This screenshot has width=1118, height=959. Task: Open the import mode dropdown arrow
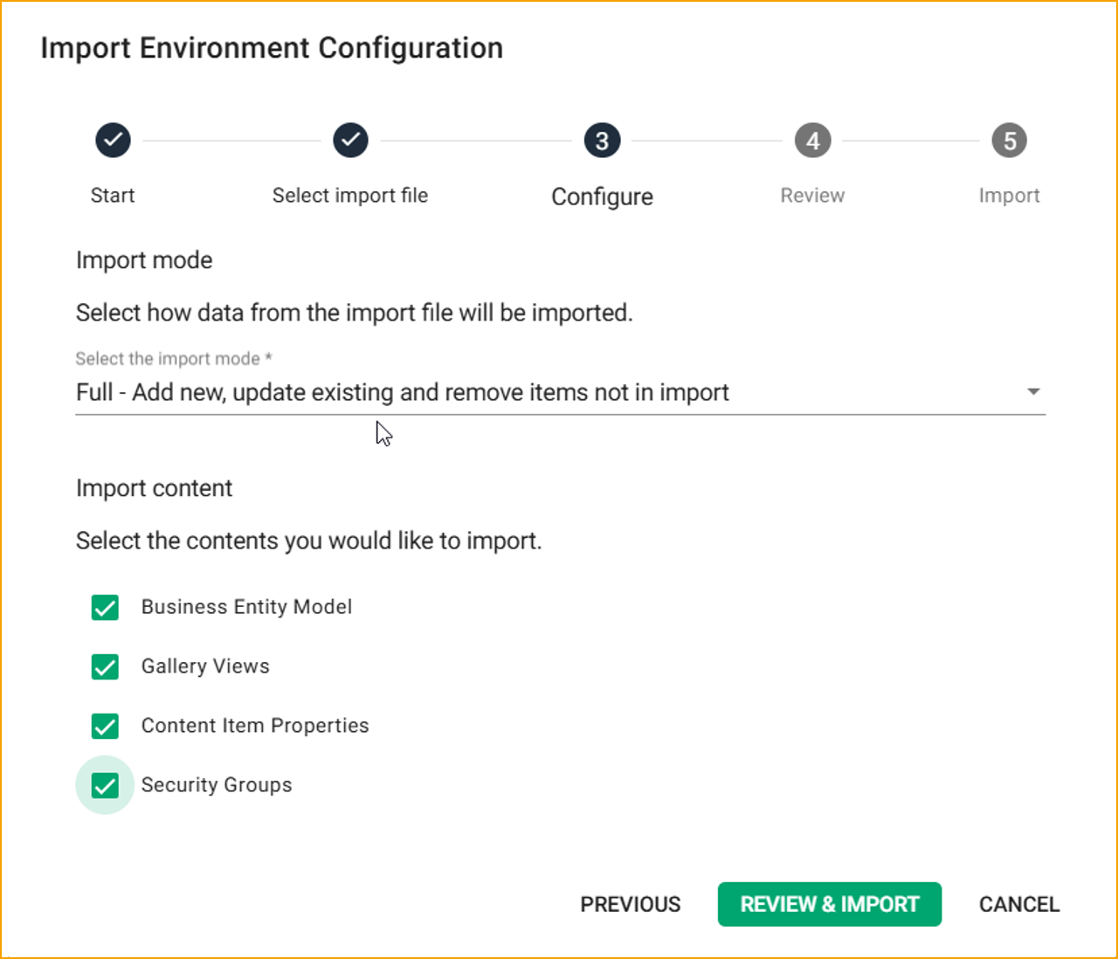click(x=1033, y=391)
